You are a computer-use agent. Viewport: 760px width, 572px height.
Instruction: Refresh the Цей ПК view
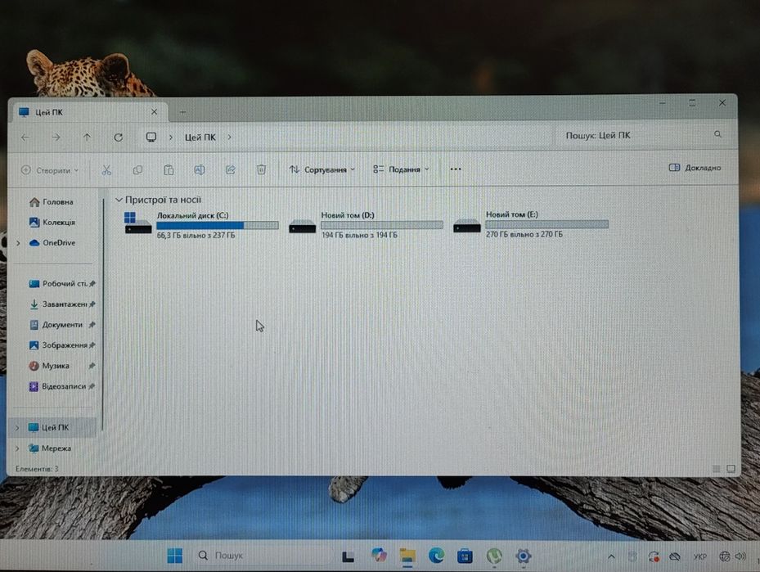pos(119,137)
